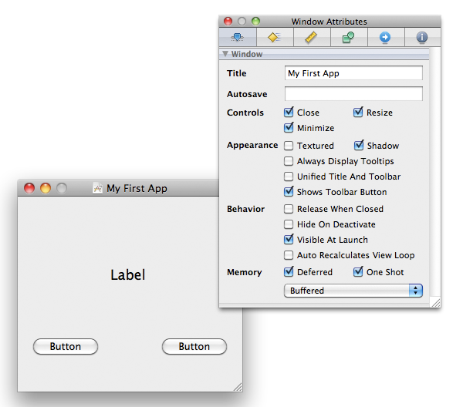Image resolution: width=463 pixels, height=407 pixels.
Task: Click the empty Autosave text field
Action: click(353, 94)
